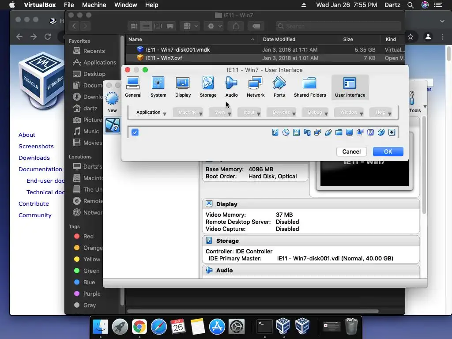Image resolution: width=452 pixels, height=339 pixels.
Task: Click the CPU features status bar indicator
Action: tap(370, 132)
